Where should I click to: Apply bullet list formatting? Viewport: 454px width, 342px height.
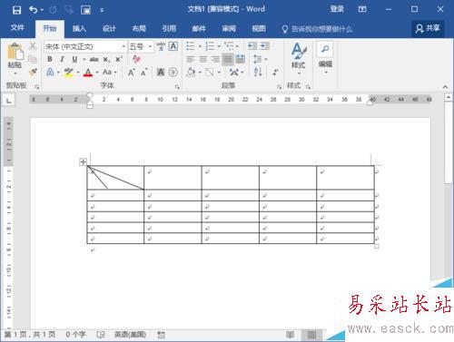pos(191,46)
